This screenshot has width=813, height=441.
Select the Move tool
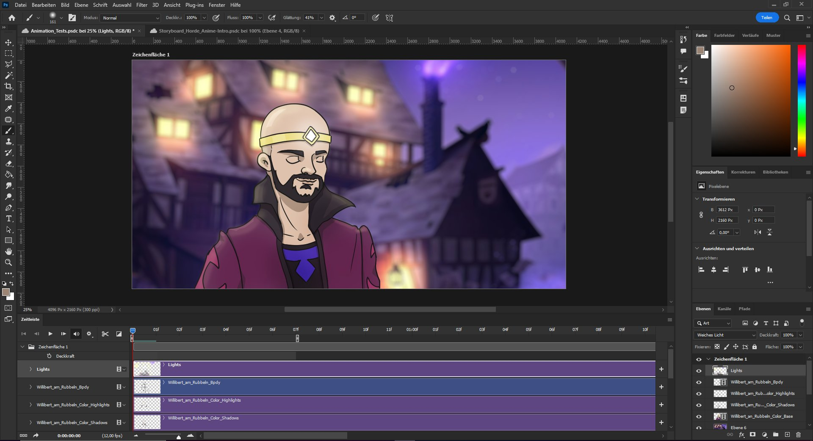(8, 42)
